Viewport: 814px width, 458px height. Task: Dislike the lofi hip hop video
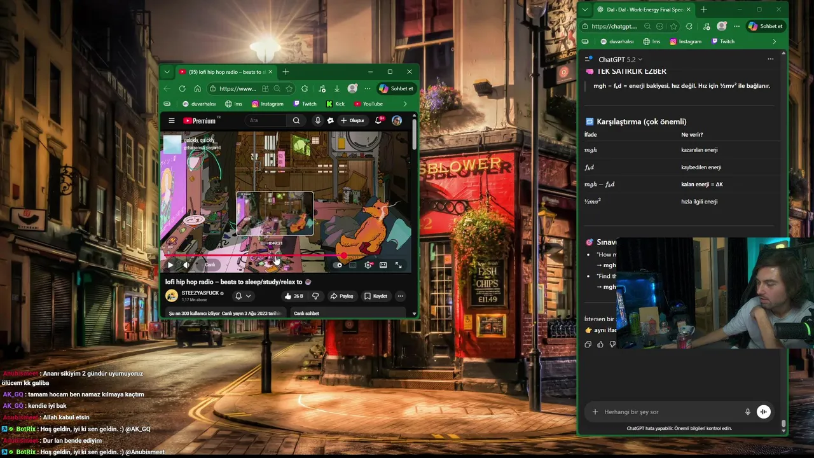coord(315,296)
